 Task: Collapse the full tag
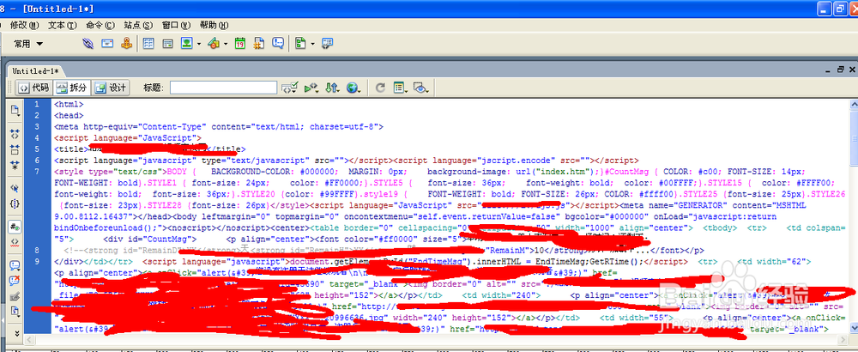15,134
